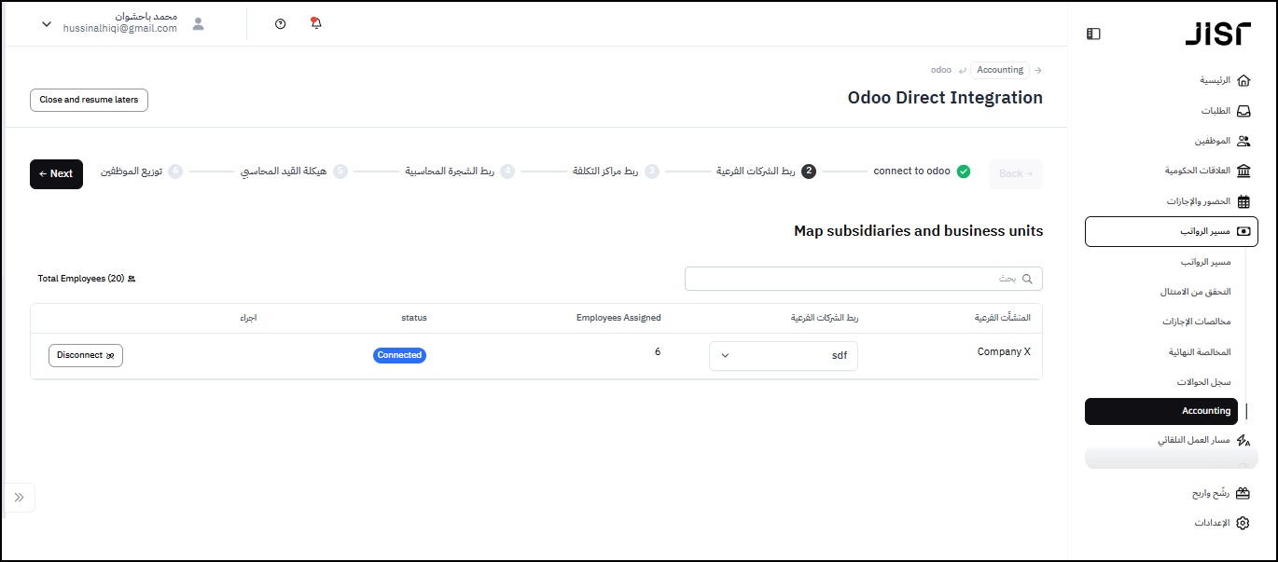
Task: Click Close and resume laters button
Action: click(x=89, y=100)
